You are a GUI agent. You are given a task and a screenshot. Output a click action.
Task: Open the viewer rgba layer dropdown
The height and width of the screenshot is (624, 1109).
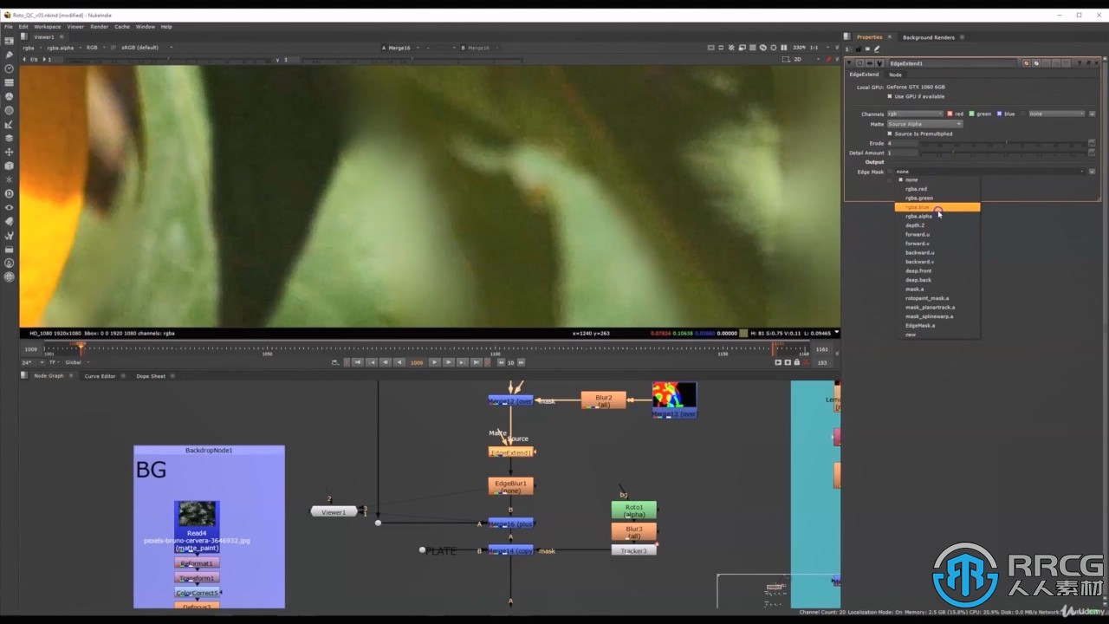tap(31, 48)
